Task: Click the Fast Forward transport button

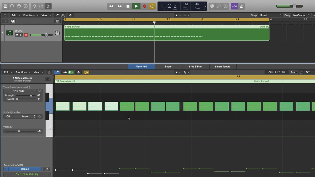Action: [x=120, y=6]
